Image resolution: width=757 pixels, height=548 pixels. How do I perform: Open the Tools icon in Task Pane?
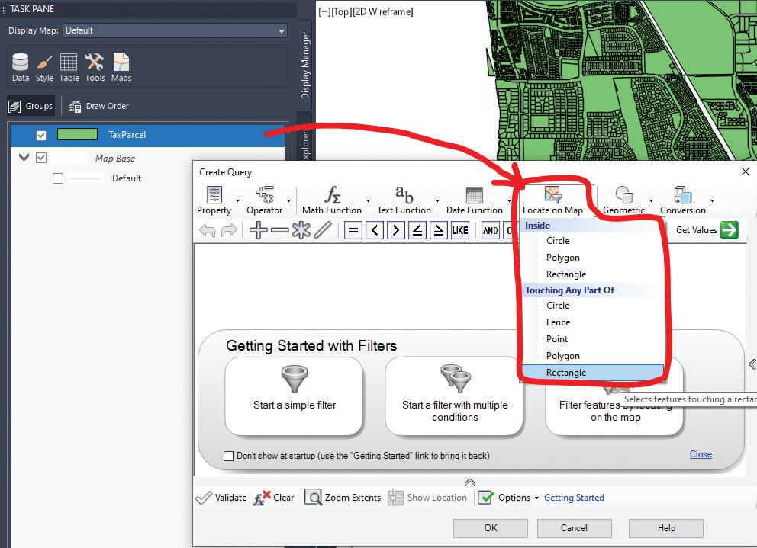pyautogui.click(x=95, y=68)
